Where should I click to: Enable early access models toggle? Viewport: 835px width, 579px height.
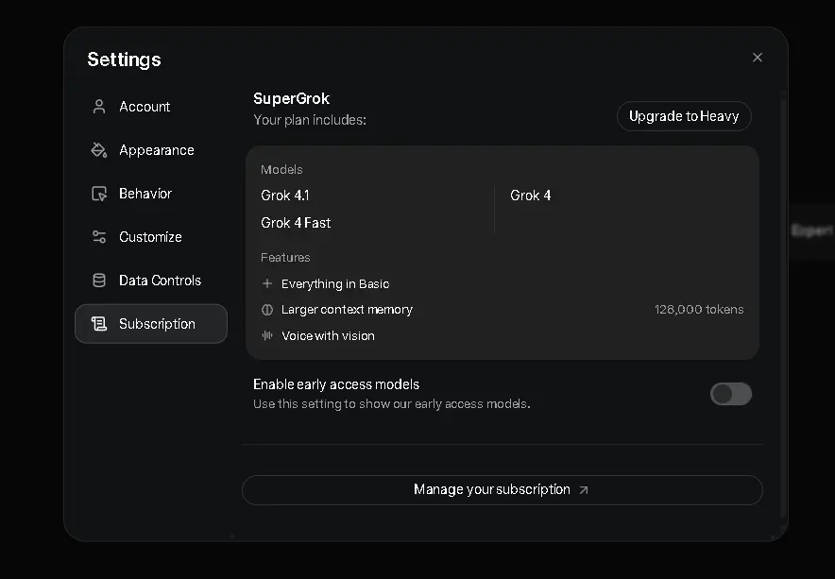coord(731,394)
